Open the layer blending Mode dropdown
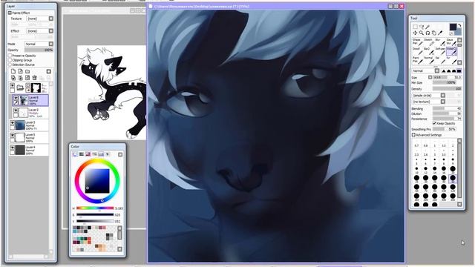This screenshot has height=267, width=475. (x=51, y=44)
